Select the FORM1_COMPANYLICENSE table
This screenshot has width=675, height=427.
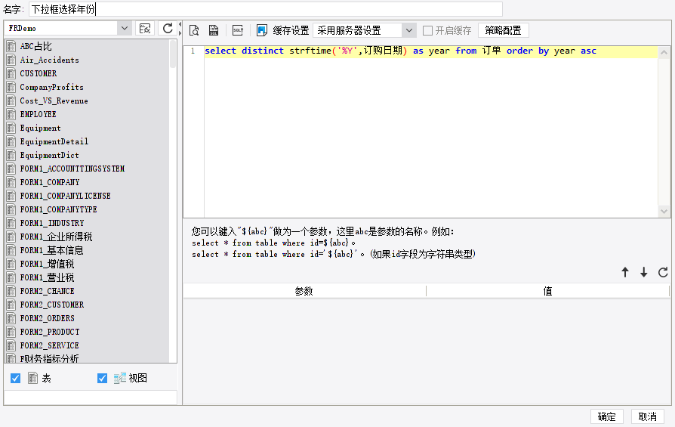pyautogui.click(x=65, y=196)
